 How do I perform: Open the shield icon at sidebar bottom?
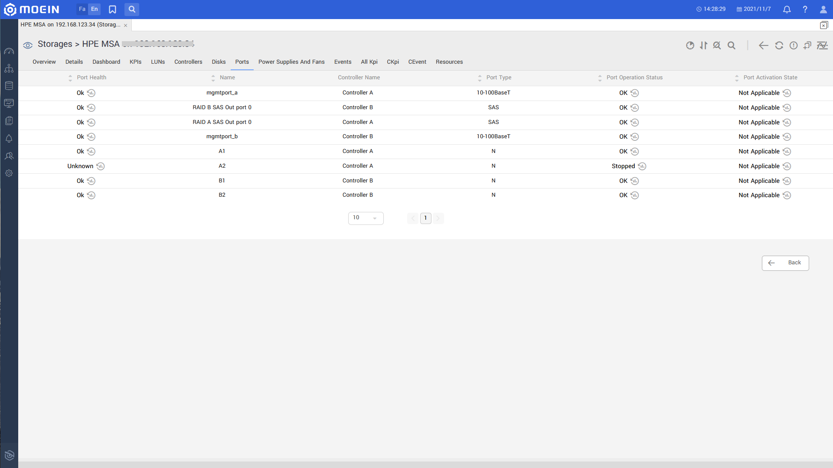(x=9, y=455)
